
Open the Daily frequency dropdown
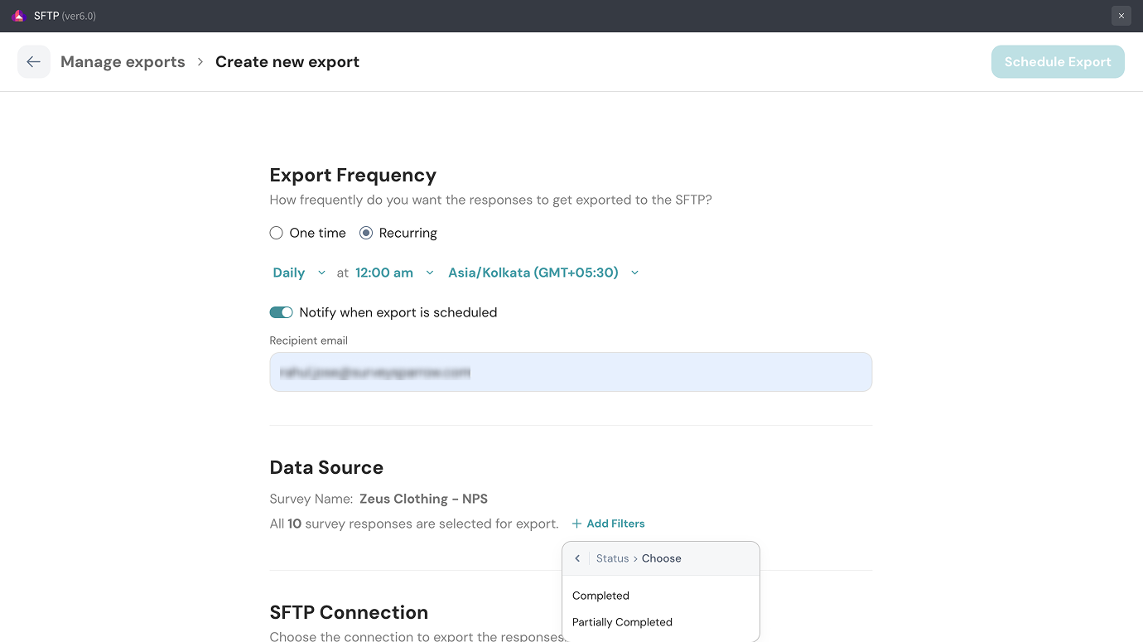point(299,273)
